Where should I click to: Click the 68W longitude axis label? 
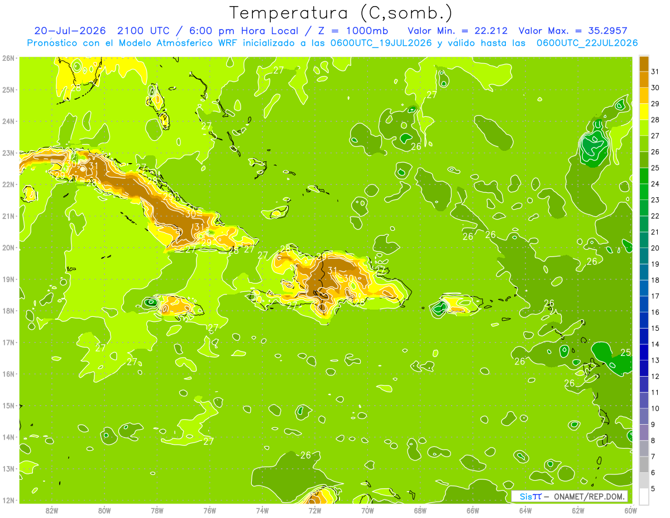click(420, 510)
